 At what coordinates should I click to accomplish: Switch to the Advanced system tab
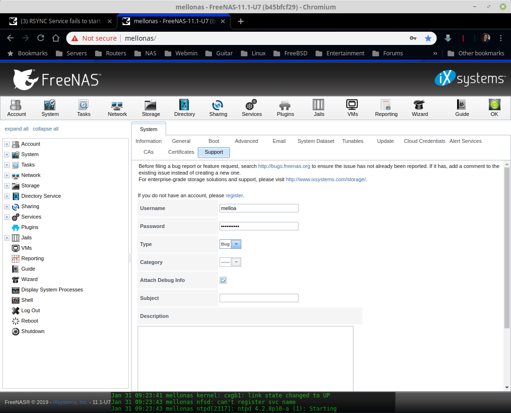246,141
